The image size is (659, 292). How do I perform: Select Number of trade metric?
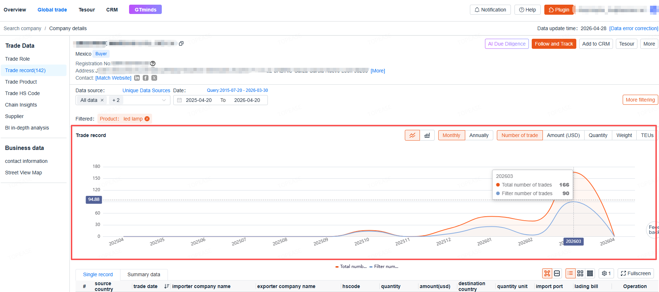click(520, 135)
